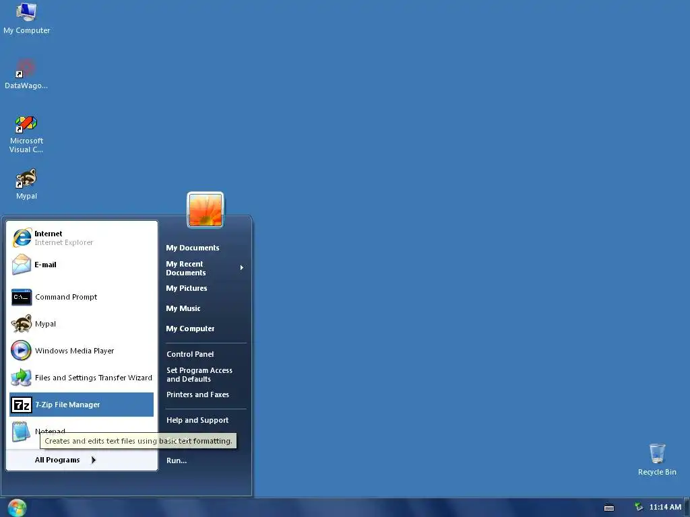The height and width of the screenshot is (517, 690).
Task: Expand the All Programs list
Action: click(x=65, y=460)
